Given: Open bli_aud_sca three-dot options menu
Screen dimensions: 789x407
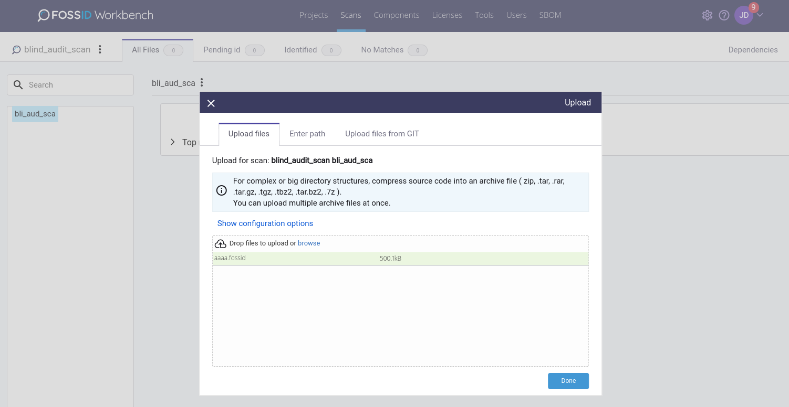Looking at the screenshot, I should point(202,83).
